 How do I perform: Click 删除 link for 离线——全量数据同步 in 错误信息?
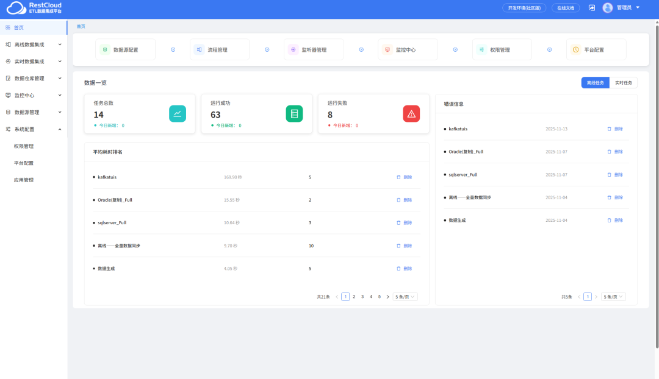(x=618, y=197)
